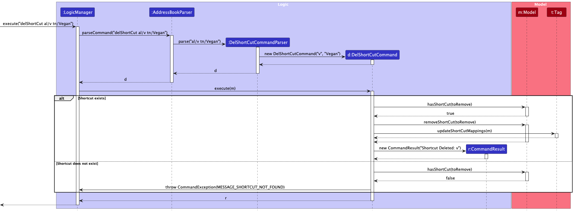Select the :AddressBookParser participant box
This screenshot has width=574, height=212.
tap(172, 12)
